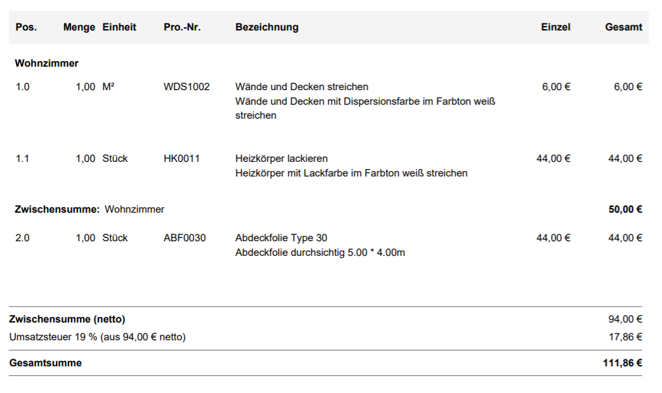Click the Pro.-Nr. column header
The height and width of the screenshot is (393, 662).
coord(182,27)
